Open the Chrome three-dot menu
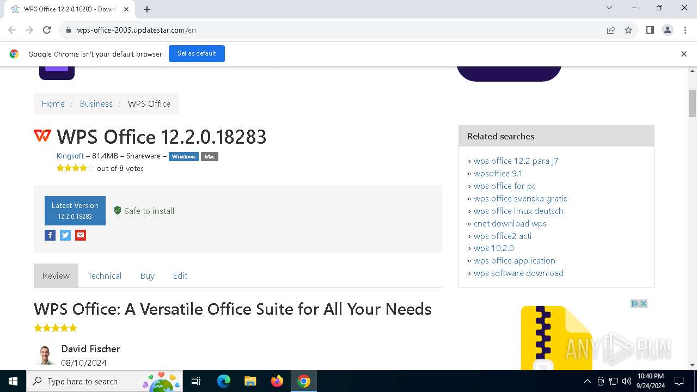The height and width of the screenshot is (392, 697). (x=684, y=30)
